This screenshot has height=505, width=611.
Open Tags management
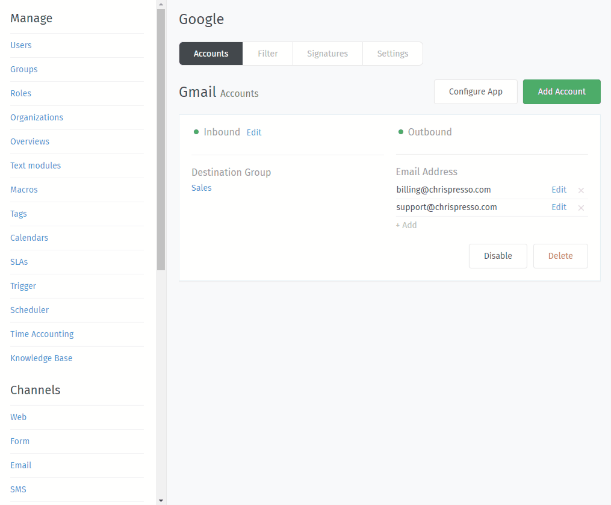(19, 214)
